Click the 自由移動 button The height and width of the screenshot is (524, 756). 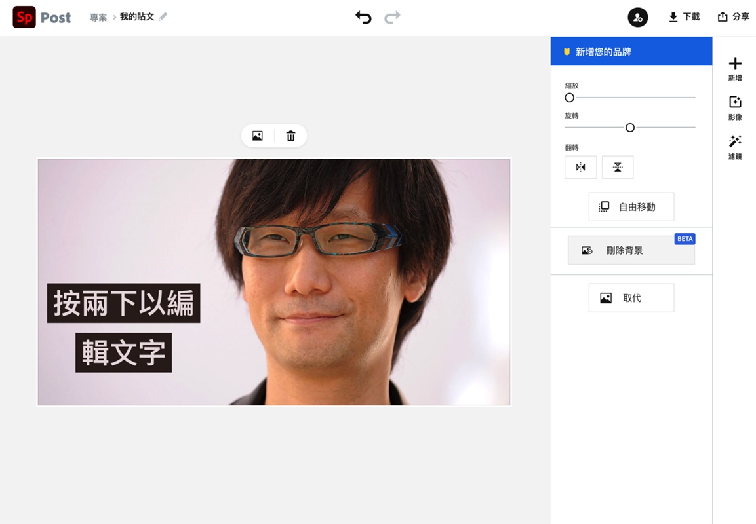tap(631, 207)
